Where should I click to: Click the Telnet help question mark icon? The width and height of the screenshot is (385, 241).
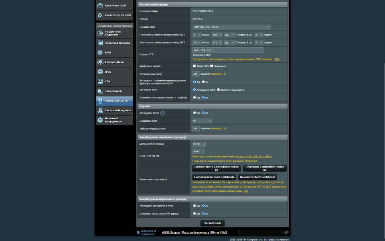point(163,113)
